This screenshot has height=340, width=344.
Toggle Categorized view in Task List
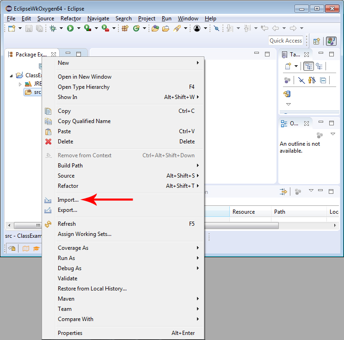[x=309, y=66]
